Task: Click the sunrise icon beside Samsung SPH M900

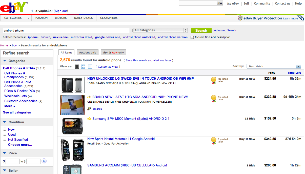Action: [89, 119]
